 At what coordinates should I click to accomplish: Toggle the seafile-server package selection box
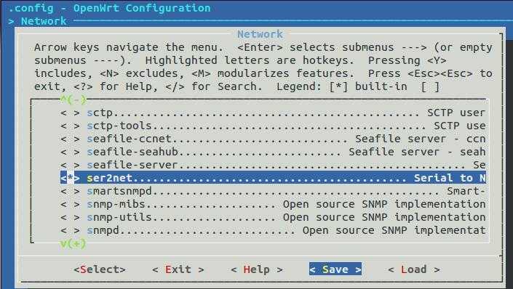70,165
